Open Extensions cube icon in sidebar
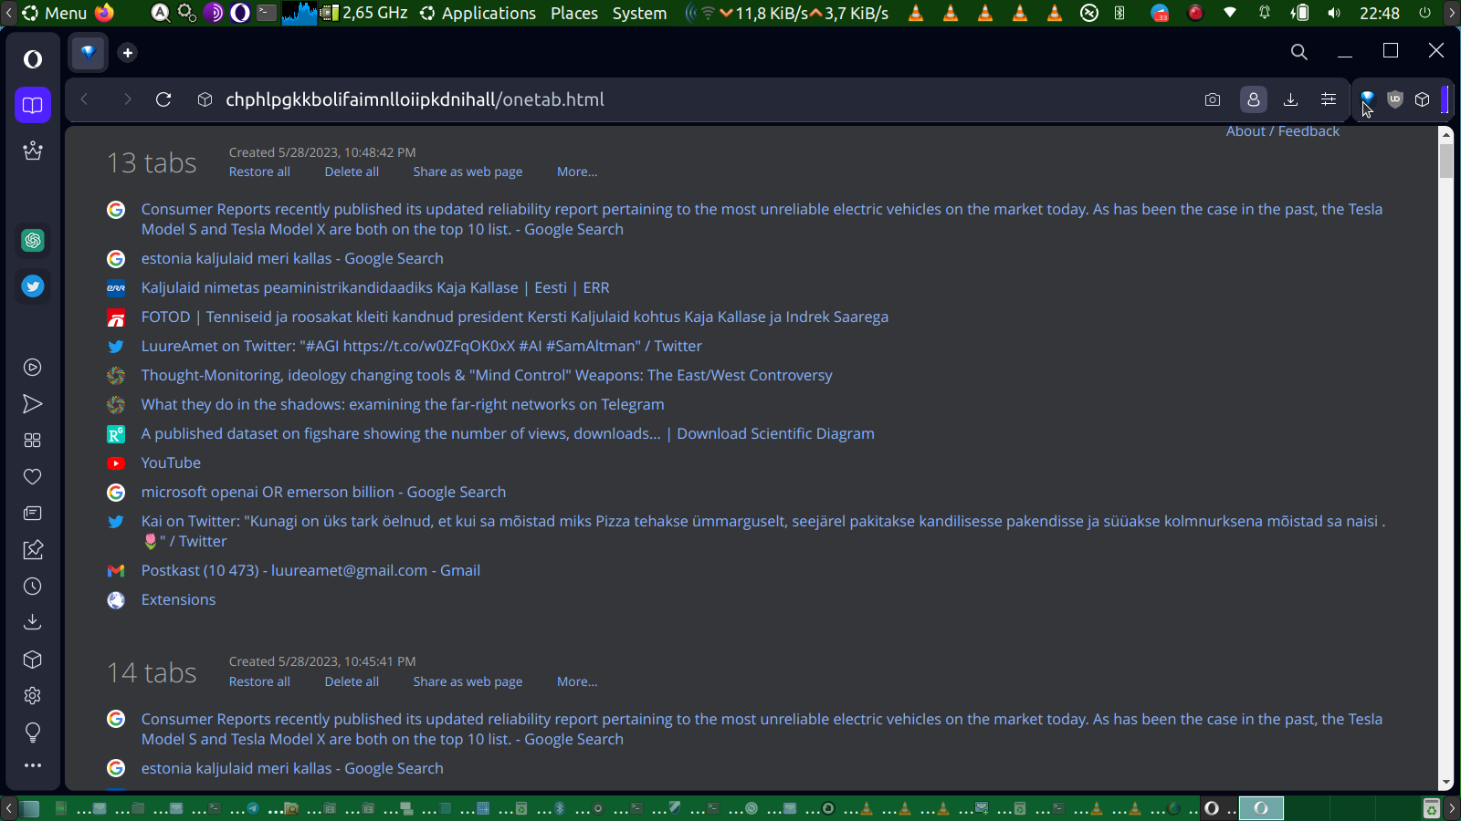1461x821 pixels. click(33, 660)
